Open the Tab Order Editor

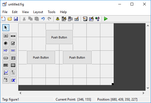70,19
